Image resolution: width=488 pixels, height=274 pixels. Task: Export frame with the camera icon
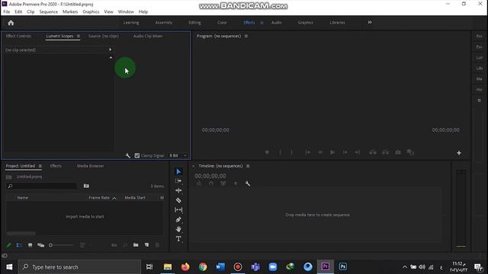pos(398,152)
